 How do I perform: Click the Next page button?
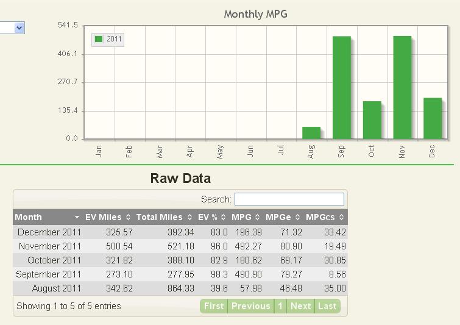(300, 306)
